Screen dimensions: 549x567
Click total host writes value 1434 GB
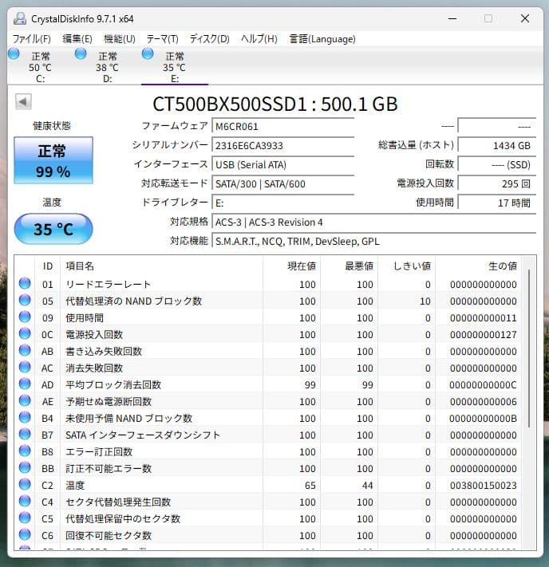[x=496, y=145]
